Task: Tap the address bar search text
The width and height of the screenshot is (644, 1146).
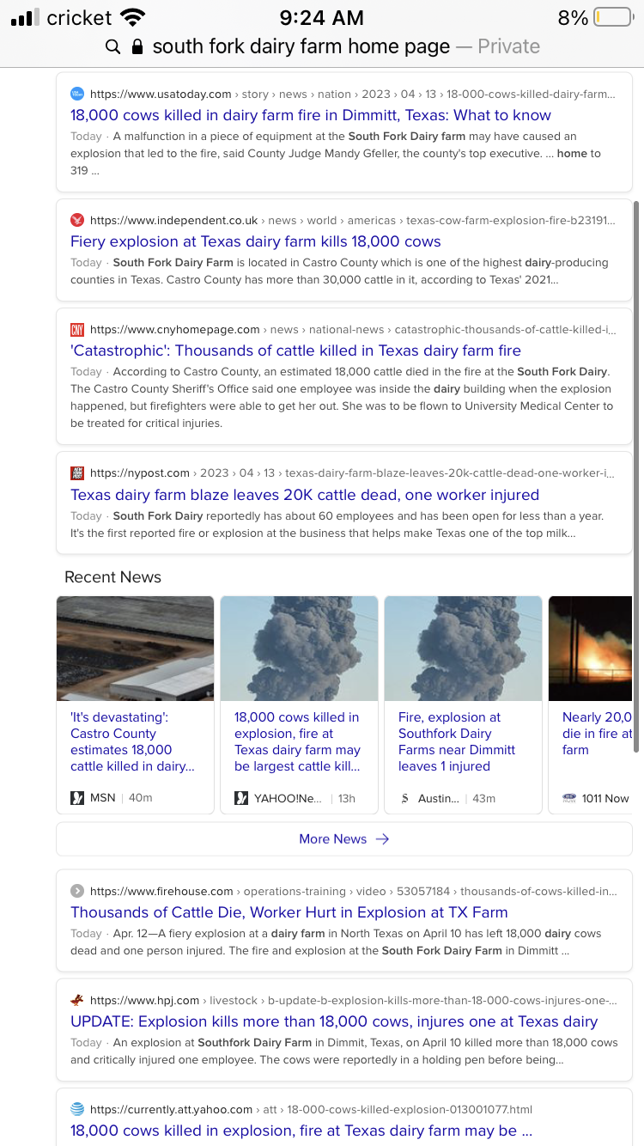Action: pyautogui.click(x=301, y=46)
